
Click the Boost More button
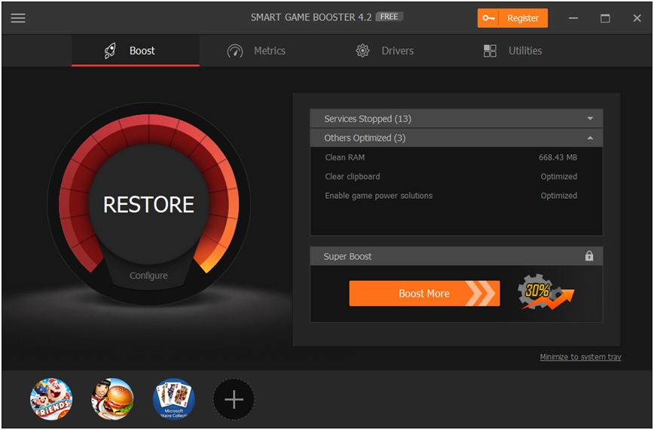[424, 293]
